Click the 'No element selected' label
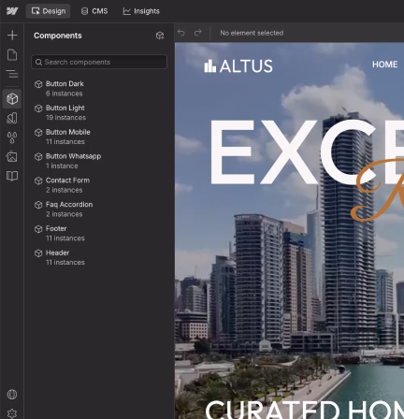Image resolution: width=404 pixels, height=419 pixels. 252,33
